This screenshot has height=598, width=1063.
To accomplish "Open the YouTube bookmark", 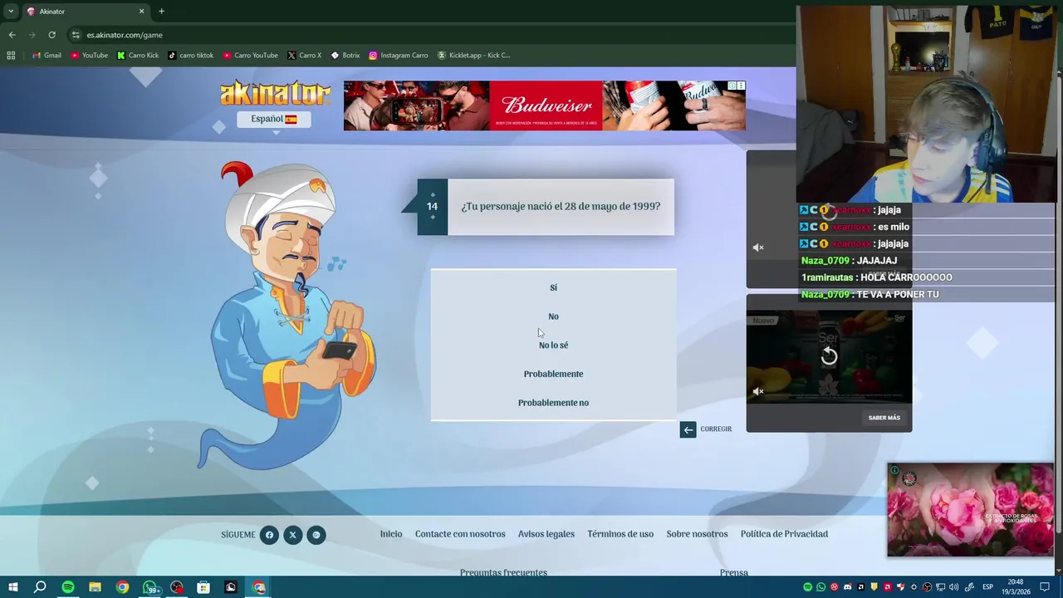I will 89,56.
